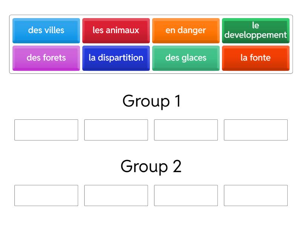This screenshot has height=226, width=302.
Task: Click the first empty slot in Group 2
Action: click(46, 195)
